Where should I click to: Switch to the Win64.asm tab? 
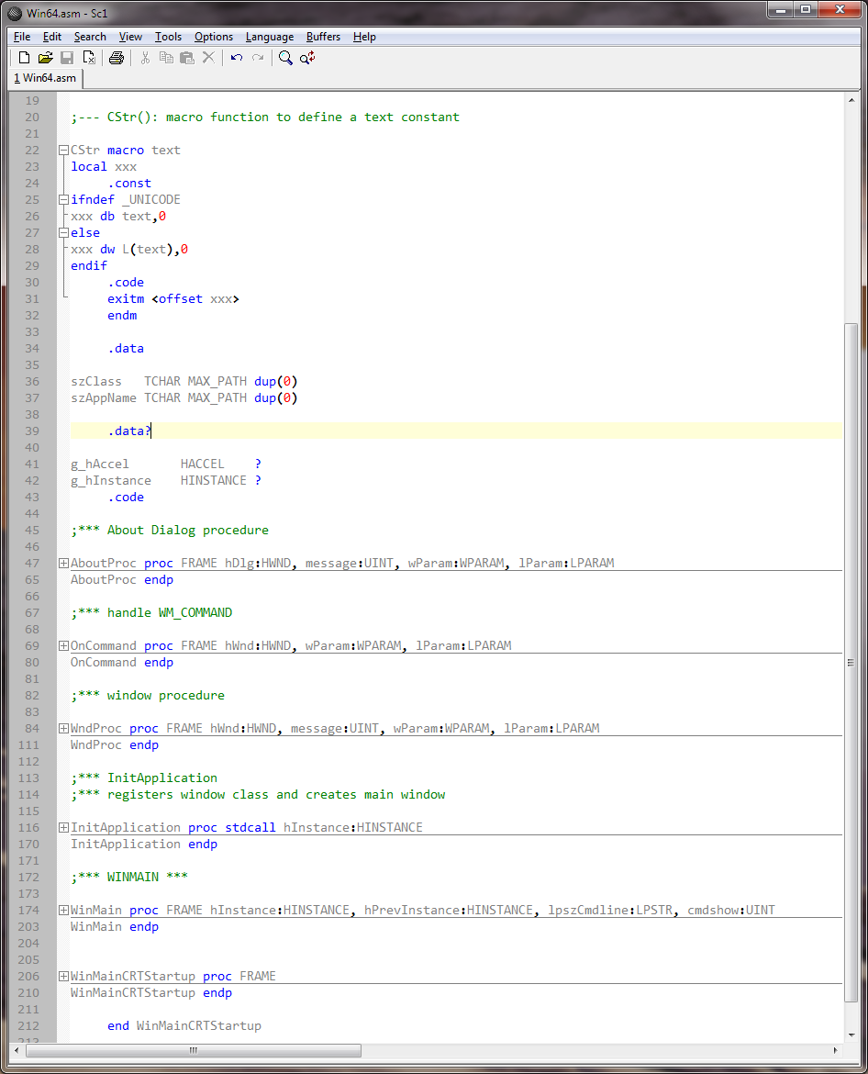pos(45,79)
